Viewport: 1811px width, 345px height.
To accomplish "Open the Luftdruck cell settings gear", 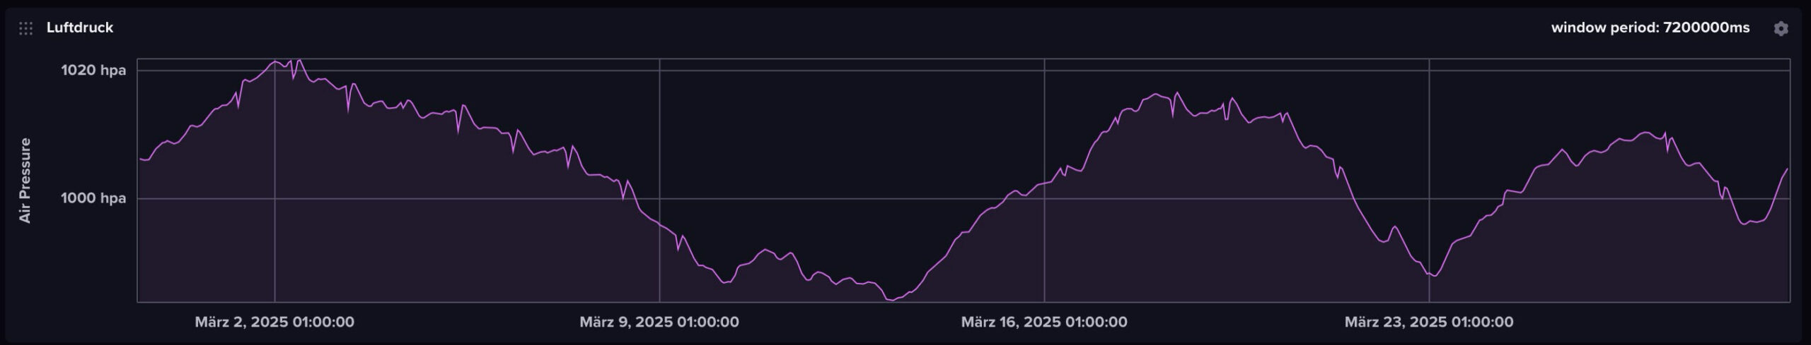I will pyautogui.click(x=1781, y=28).
